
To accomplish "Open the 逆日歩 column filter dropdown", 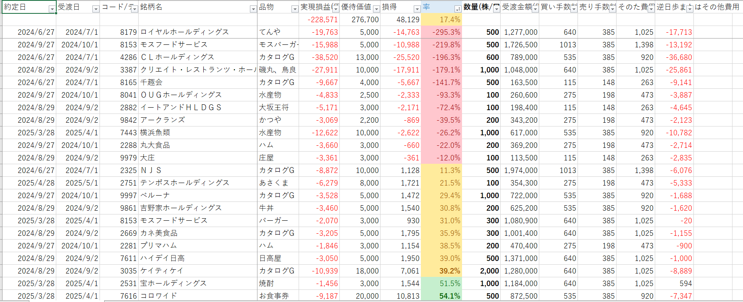I will coord(690,9).
